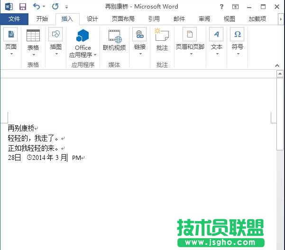Expand the 插图 dropdown arrow

pos(56,54)
